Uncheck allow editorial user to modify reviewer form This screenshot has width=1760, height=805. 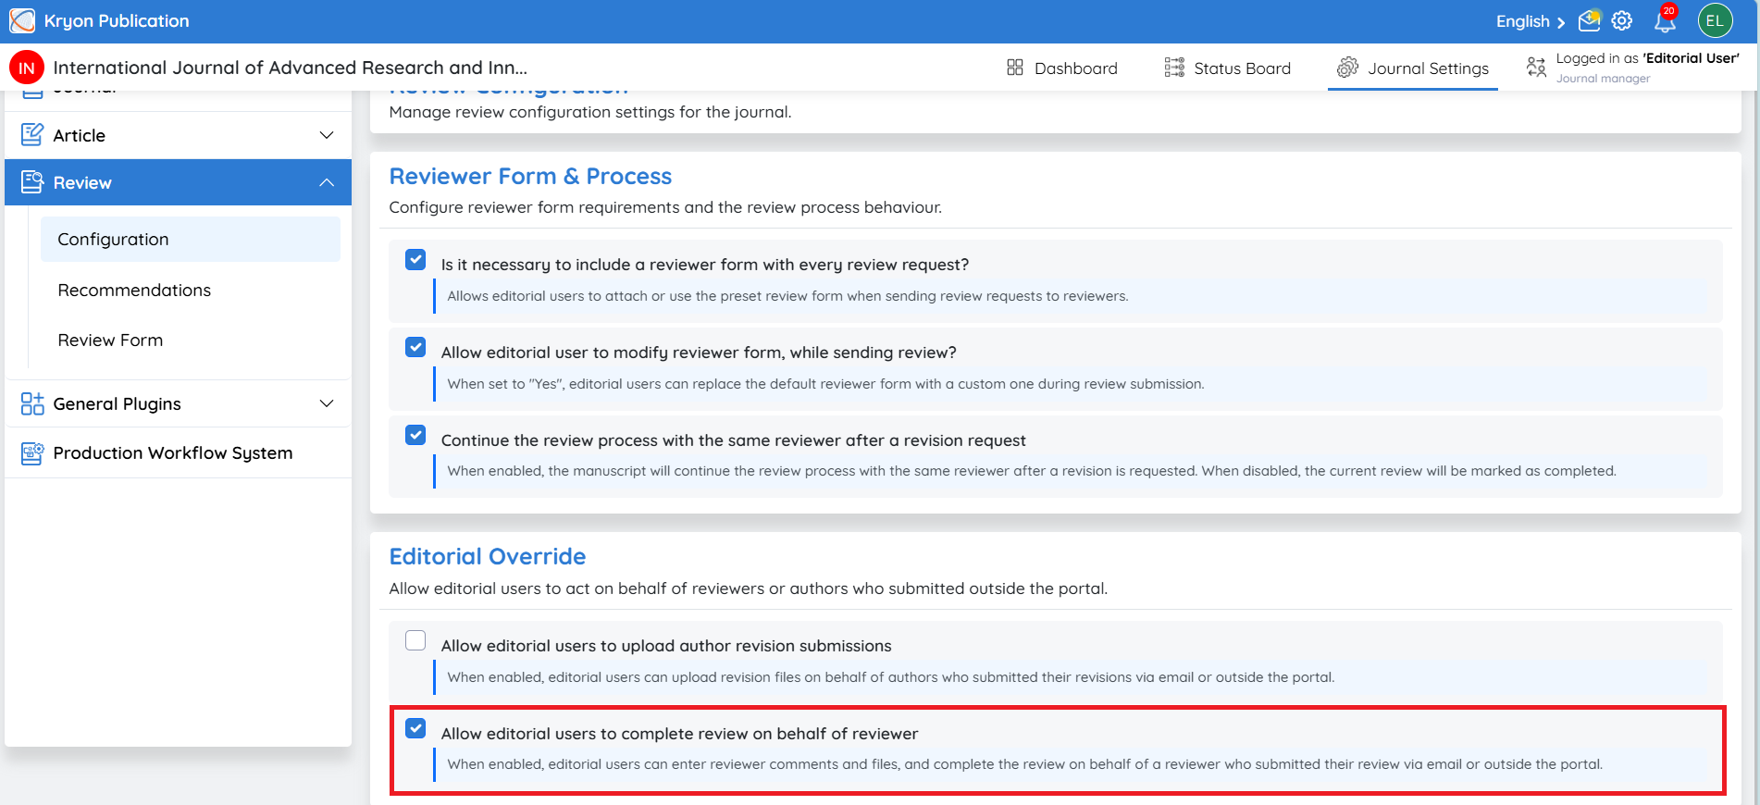coord(415,347)
